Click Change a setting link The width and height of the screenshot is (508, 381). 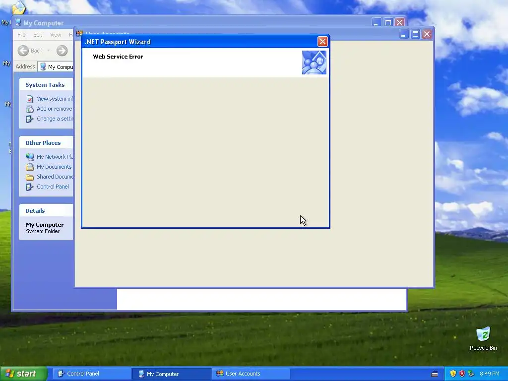coord(55,119)
